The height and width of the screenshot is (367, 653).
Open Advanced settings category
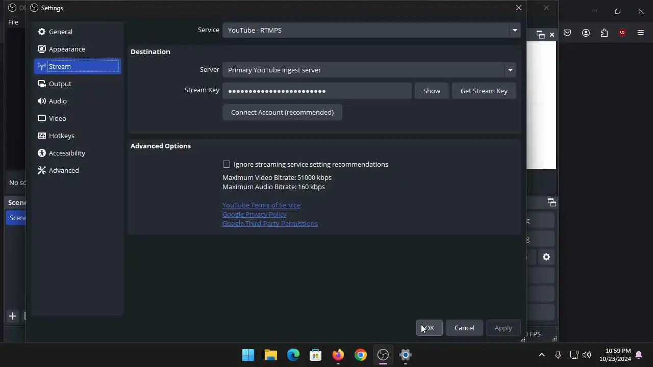[78, 170]
